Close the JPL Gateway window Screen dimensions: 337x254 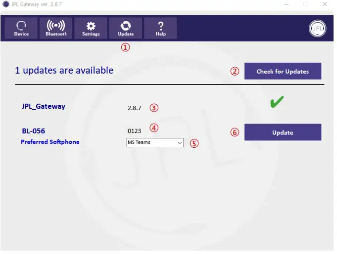[325, 4]
